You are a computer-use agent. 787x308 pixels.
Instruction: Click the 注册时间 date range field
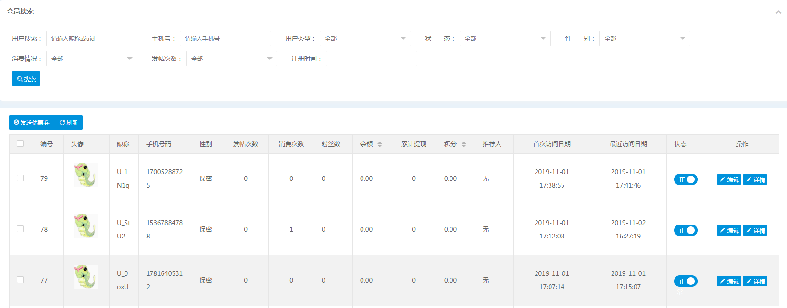pyautogui.click(x=372, y=59)
